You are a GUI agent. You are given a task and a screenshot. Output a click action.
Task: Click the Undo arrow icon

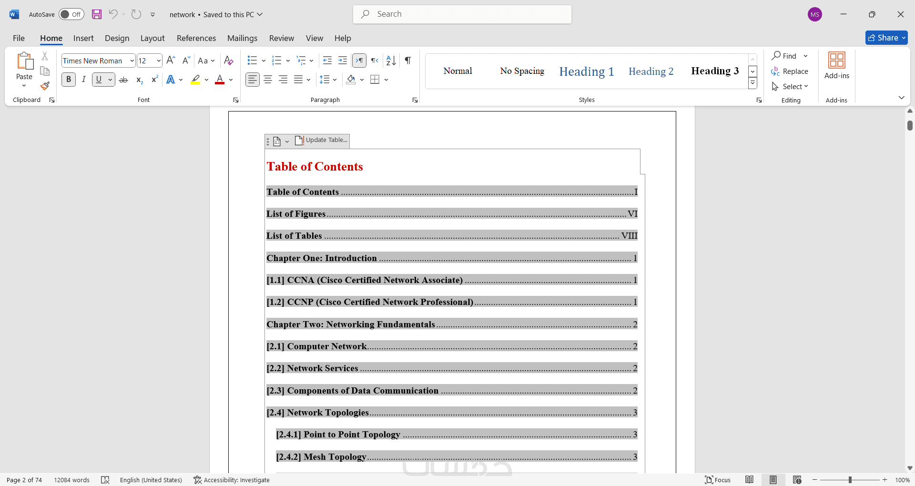pyautogui.click(x=113, y=14)
